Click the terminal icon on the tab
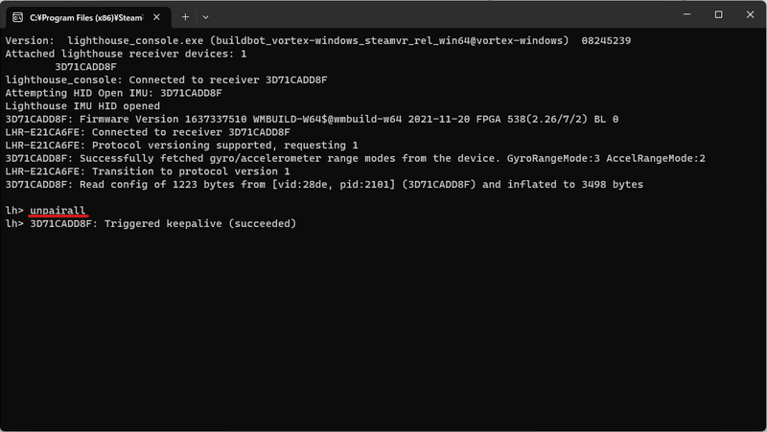 pyautogui.click(x=17, y=17)
